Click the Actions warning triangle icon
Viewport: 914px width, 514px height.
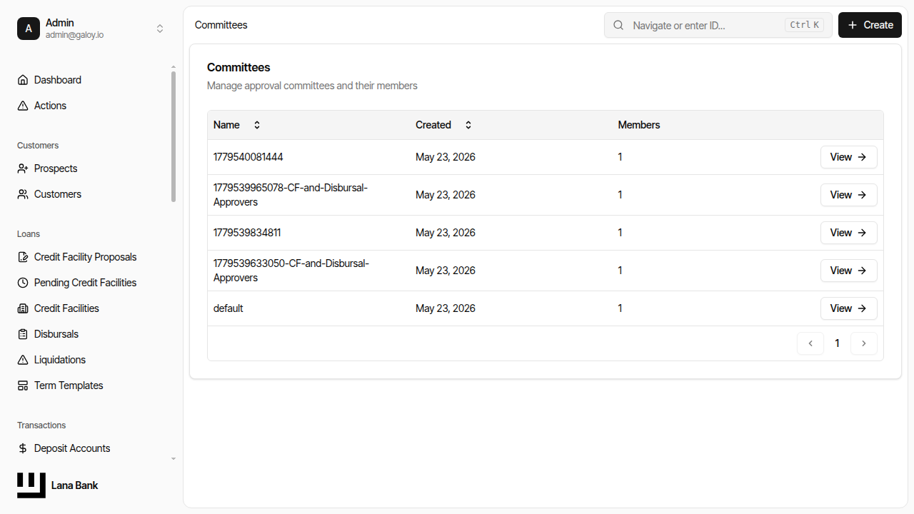coord(23,106)
